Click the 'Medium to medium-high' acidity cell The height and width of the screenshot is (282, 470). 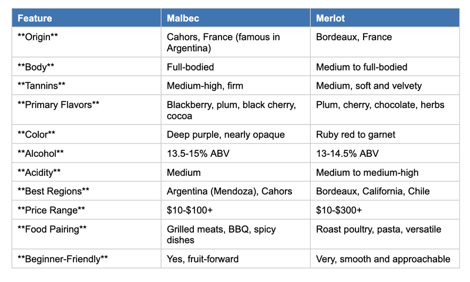coord(384,172)
